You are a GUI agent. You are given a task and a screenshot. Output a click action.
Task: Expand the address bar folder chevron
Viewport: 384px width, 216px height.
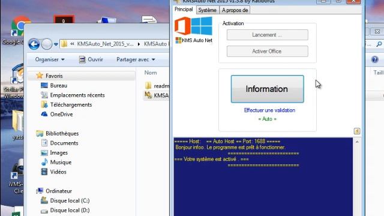coord(72,44)
